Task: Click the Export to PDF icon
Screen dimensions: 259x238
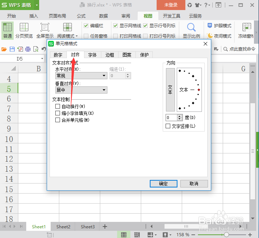Action: tap(20, 49)
